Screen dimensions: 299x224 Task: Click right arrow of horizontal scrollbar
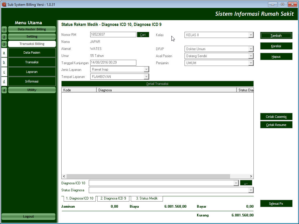click(251, 176)
